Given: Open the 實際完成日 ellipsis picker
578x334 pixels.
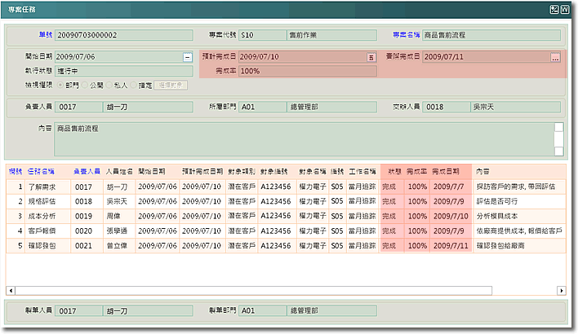Looking at the screenshot, I should click(555, 57).
